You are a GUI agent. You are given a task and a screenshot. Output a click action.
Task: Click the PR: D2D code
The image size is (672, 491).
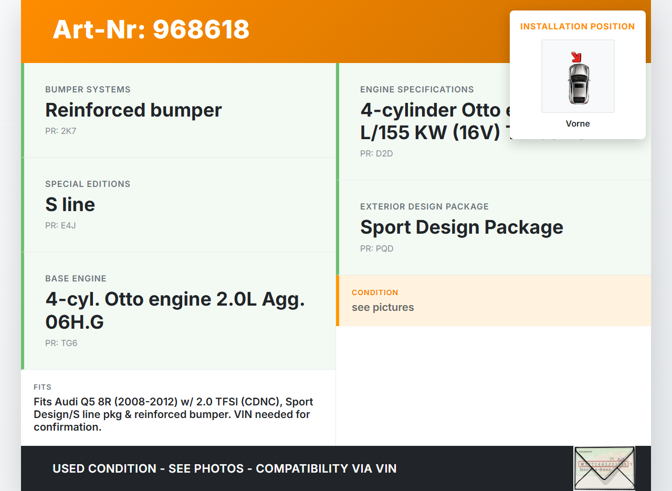point(376,153)
